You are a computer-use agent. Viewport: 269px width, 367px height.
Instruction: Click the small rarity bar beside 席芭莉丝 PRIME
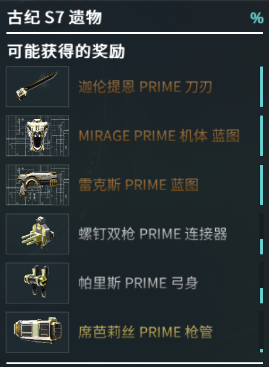pos(262,351)
